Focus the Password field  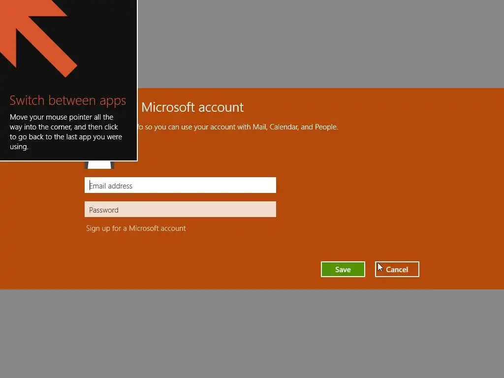point(180,209)
